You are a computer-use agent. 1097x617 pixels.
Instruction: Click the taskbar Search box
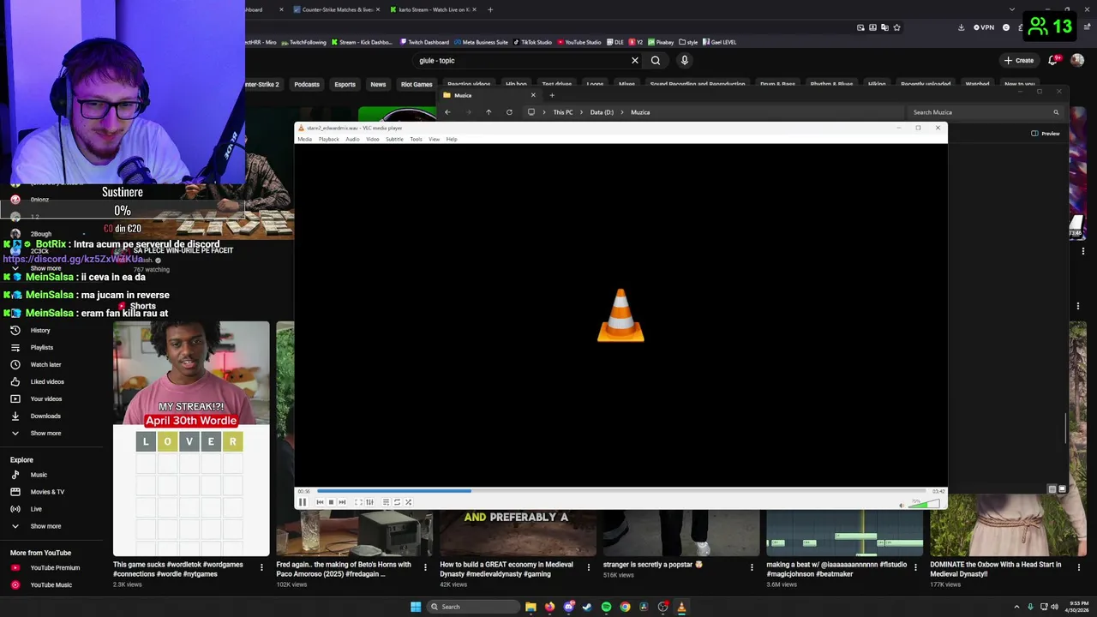point(473,607)
